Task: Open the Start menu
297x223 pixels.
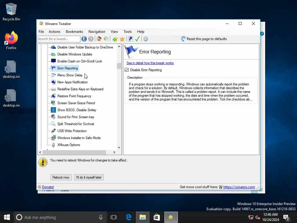Action: [x=7, y=217]
